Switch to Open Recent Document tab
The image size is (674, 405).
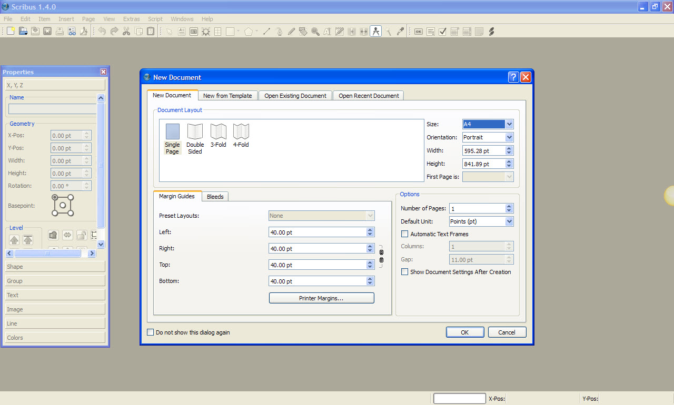(369, 96)
